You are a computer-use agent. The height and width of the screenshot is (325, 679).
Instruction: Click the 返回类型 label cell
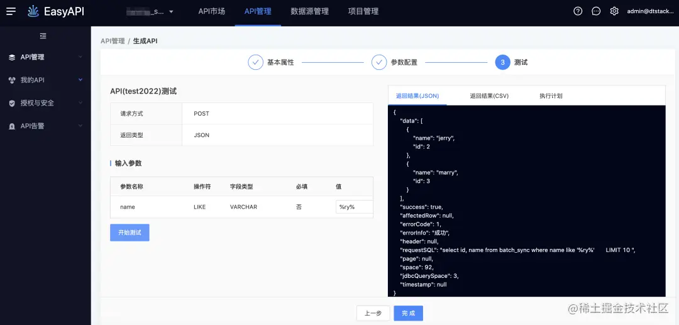(146, 135)
